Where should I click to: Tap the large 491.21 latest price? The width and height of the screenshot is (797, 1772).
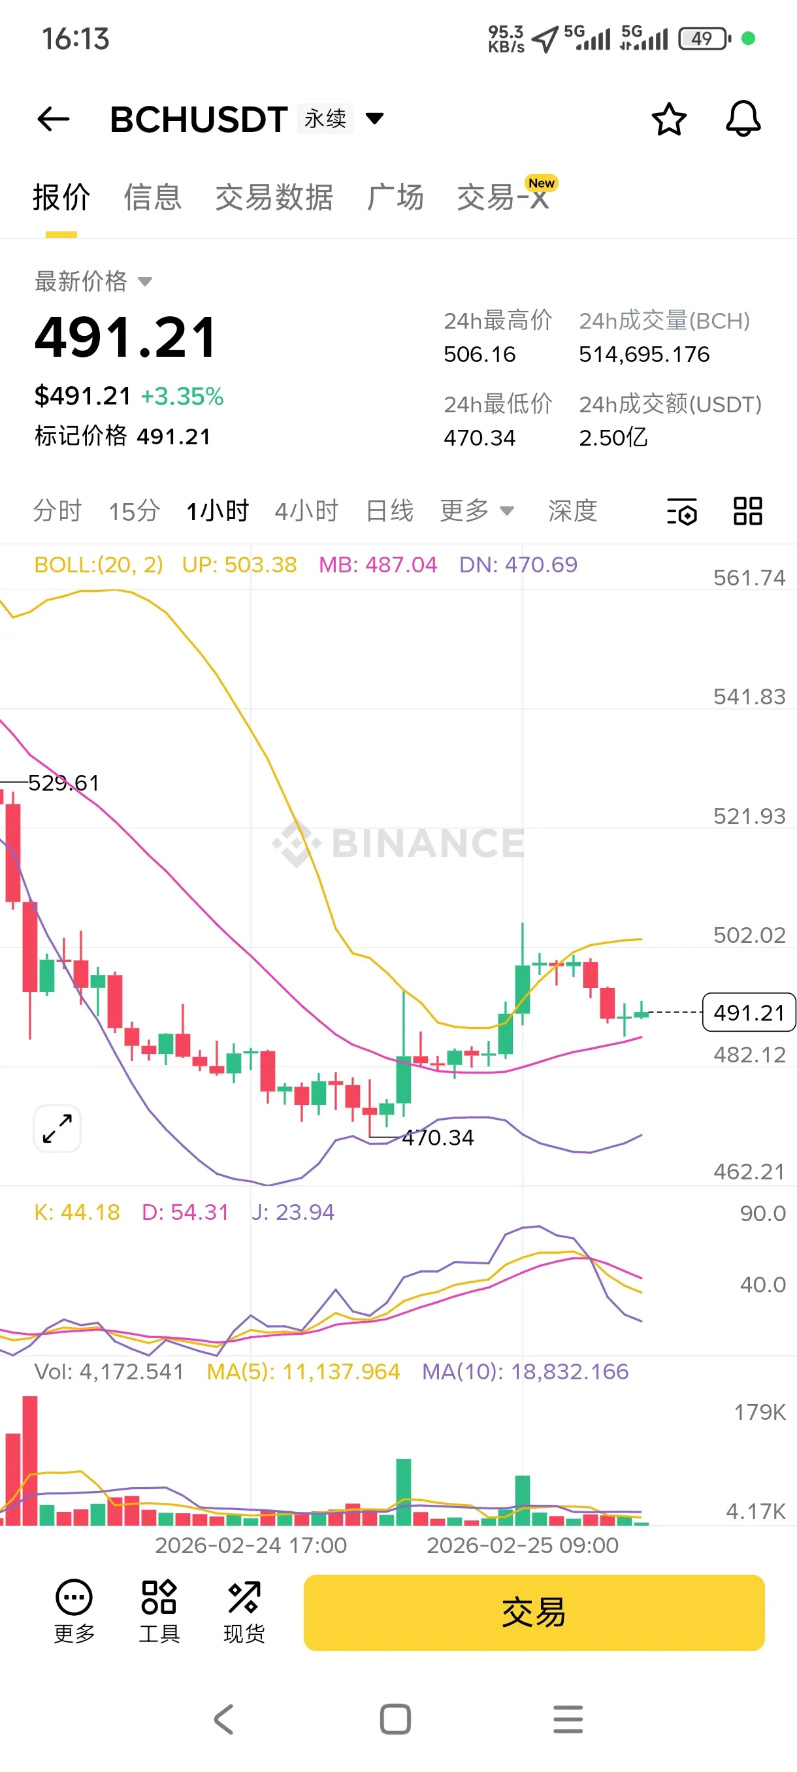coord(126,337)
